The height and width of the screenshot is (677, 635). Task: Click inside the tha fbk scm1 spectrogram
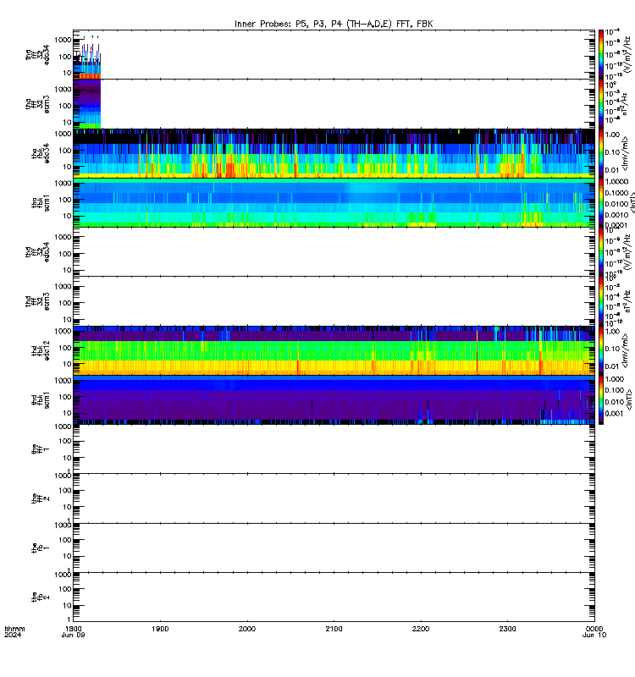(x=334, y=202)
